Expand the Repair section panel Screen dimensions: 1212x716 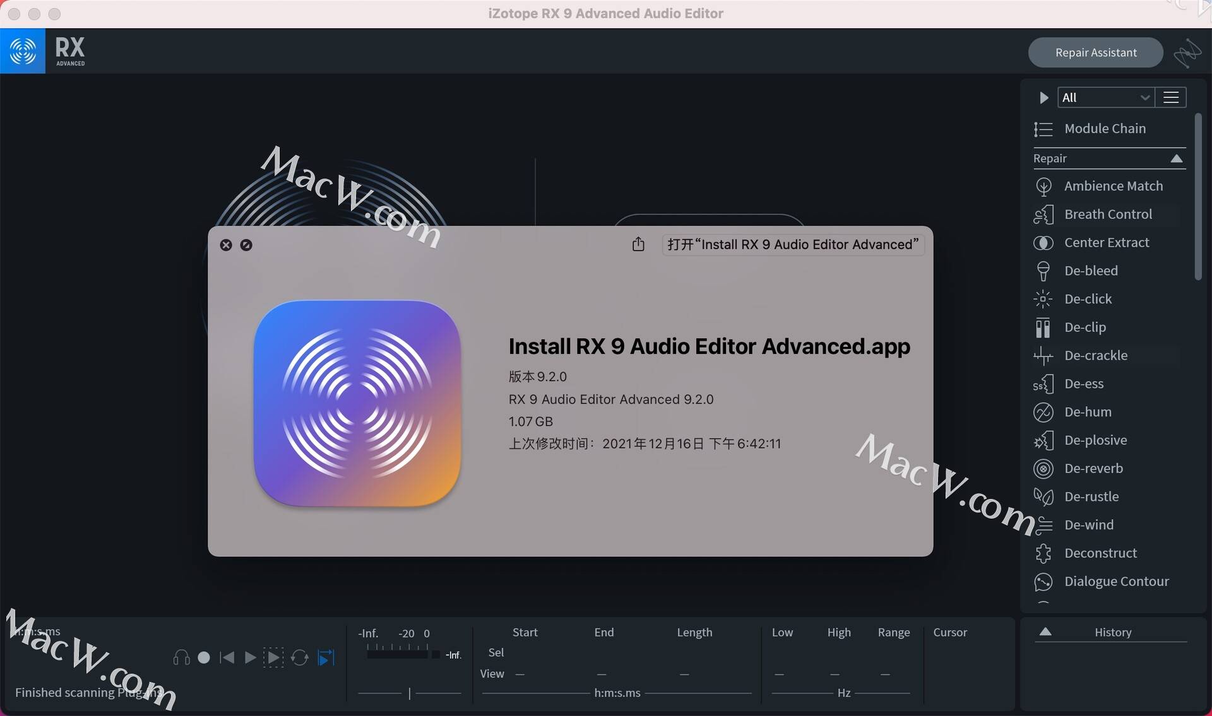point(1177,158)
